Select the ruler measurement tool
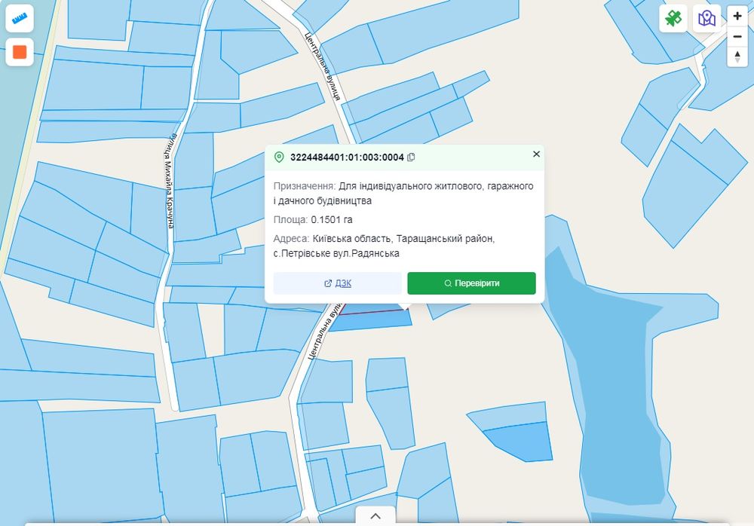The width and height of the screenshot is (754, 526). click(x=20, y=18)
